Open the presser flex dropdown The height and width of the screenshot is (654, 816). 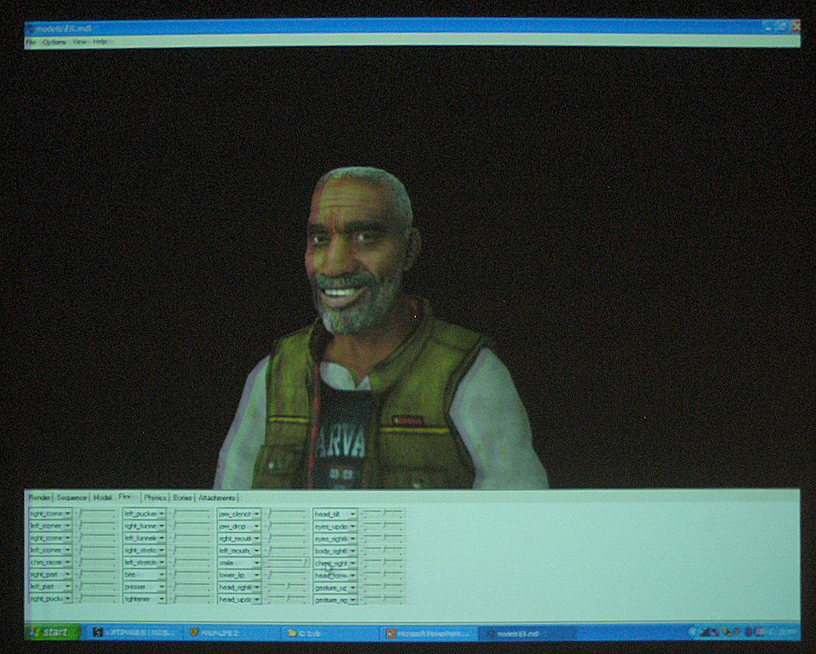pyautogui.click(x=144, y=586)
